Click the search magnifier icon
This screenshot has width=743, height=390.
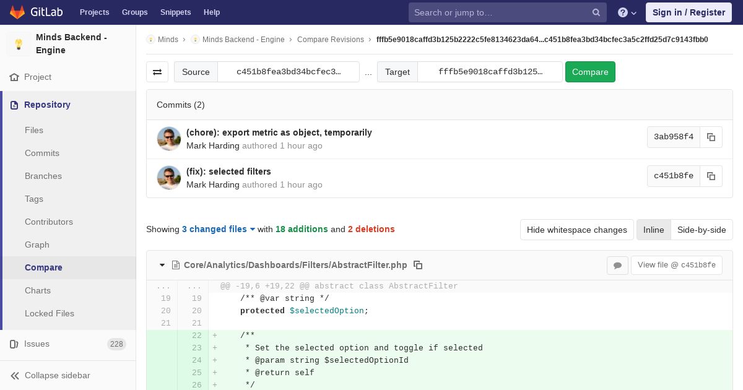(x=596, y=12)
